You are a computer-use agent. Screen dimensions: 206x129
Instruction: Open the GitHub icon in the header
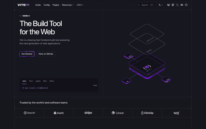[186, 5]
